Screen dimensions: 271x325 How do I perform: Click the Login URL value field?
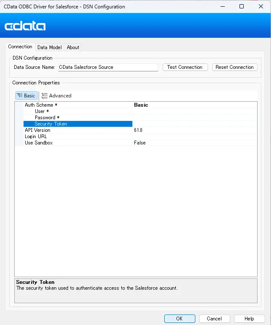[x=195, y=136]
